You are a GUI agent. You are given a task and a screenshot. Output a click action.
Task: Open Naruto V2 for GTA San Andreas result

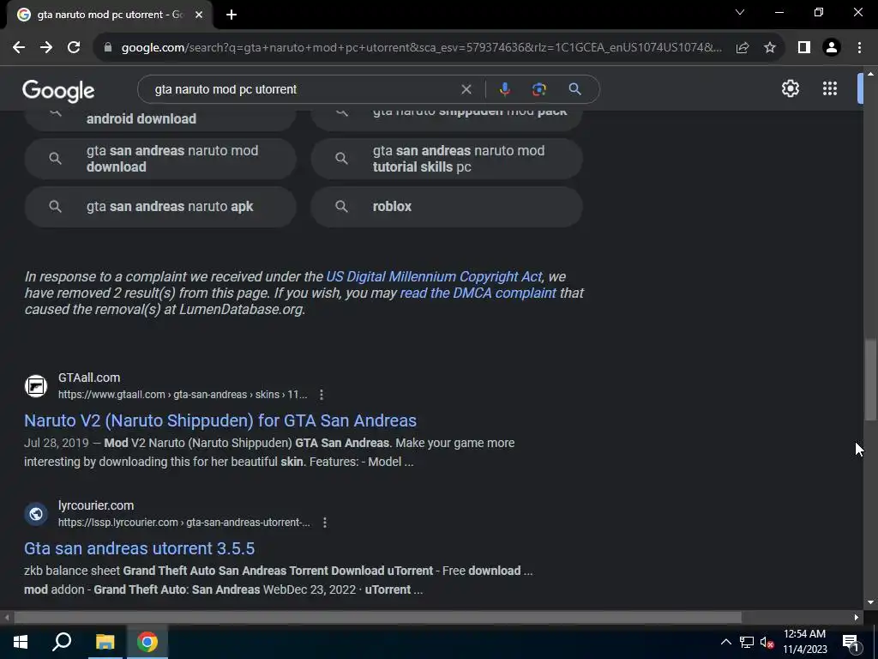click(x=220, y=420)
